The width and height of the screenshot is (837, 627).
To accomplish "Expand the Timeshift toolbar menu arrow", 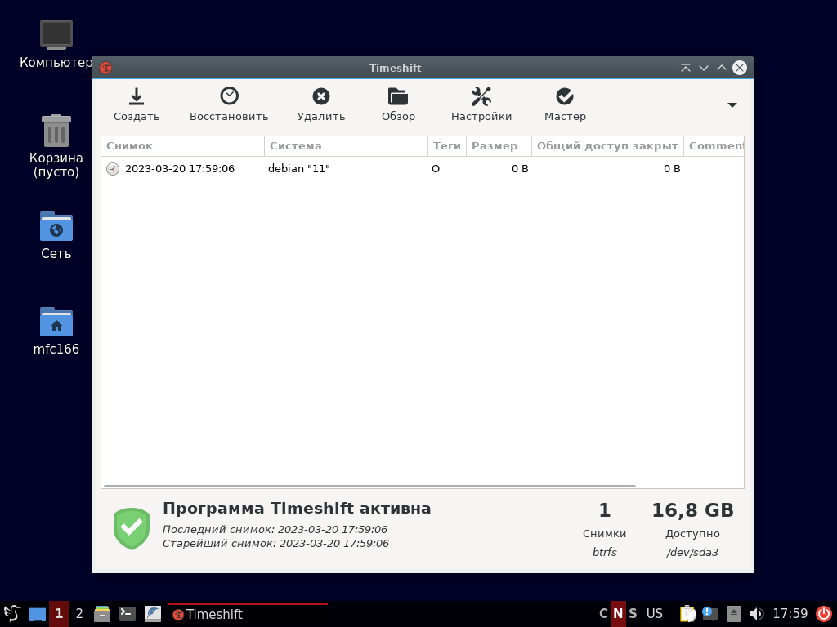I will [x=732, y=105].
